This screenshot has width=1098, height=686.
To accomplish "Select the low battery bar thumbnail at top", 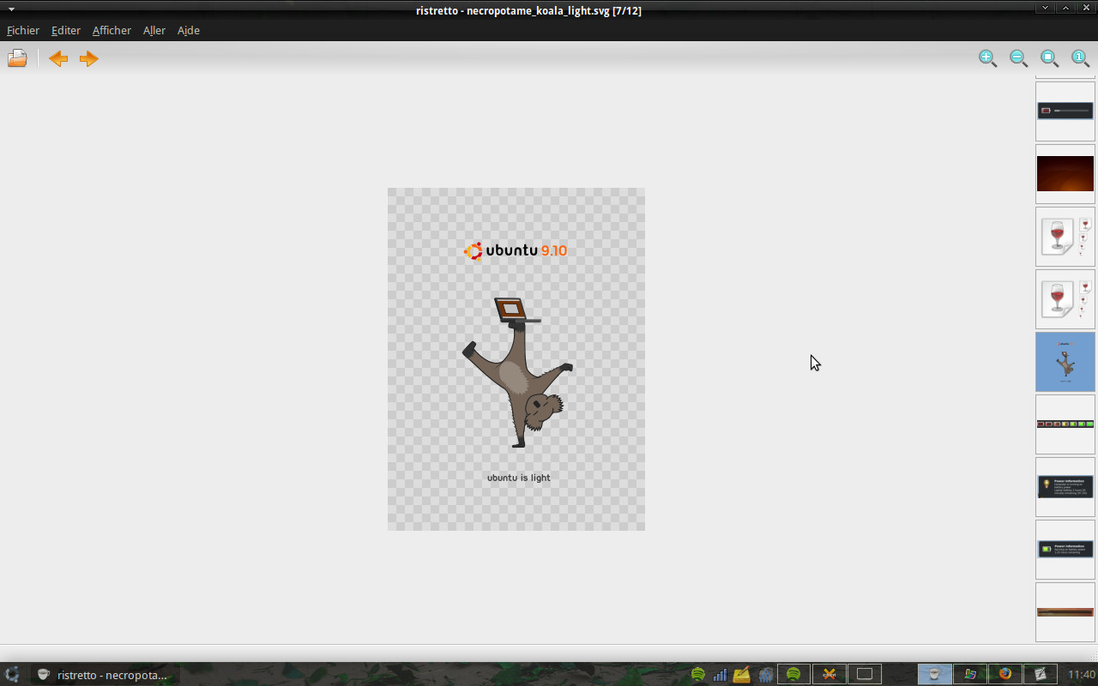I will 1065,111.
